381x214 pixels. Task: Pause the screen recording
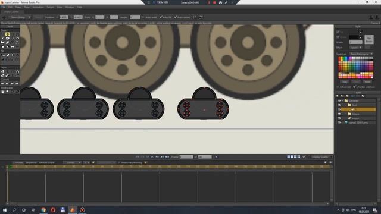click(x=208, y=2)
